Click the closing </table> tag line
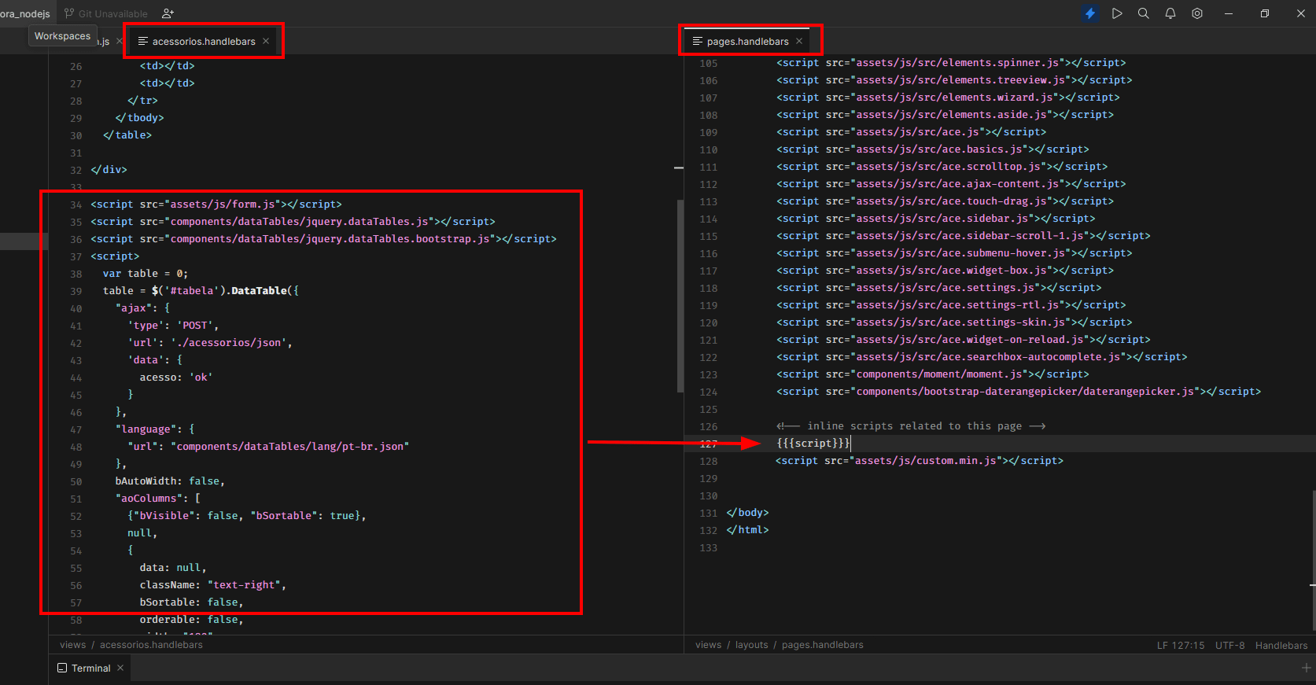 point(127,135)
